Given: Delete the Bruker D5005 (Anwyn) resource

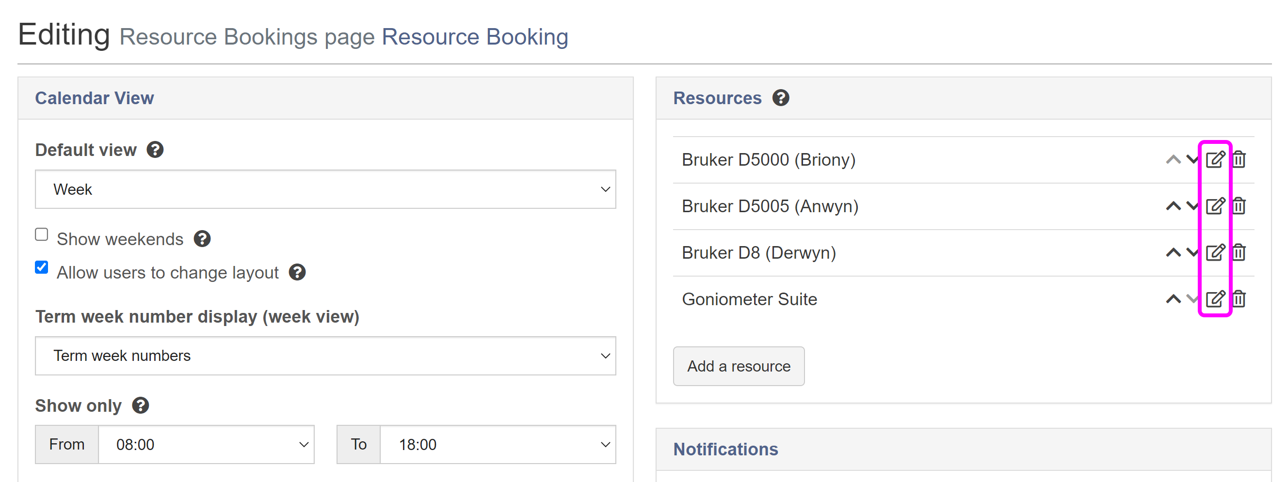Looking at the screenshot, I should point(1239,206).
